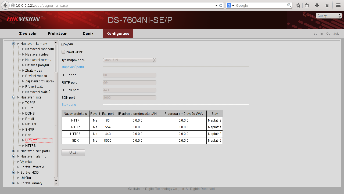Open the downloads arrow icon
Viewport: 344px width, 194px height.
click(317, 5)
